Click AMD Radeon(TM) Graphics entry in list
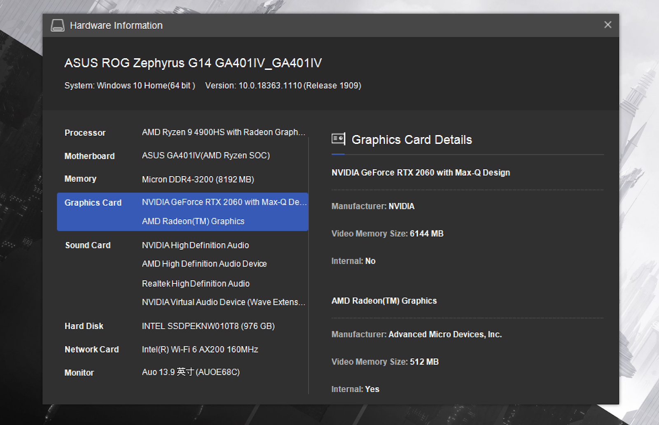Viewport: 659px width, 425px height. 193,221
